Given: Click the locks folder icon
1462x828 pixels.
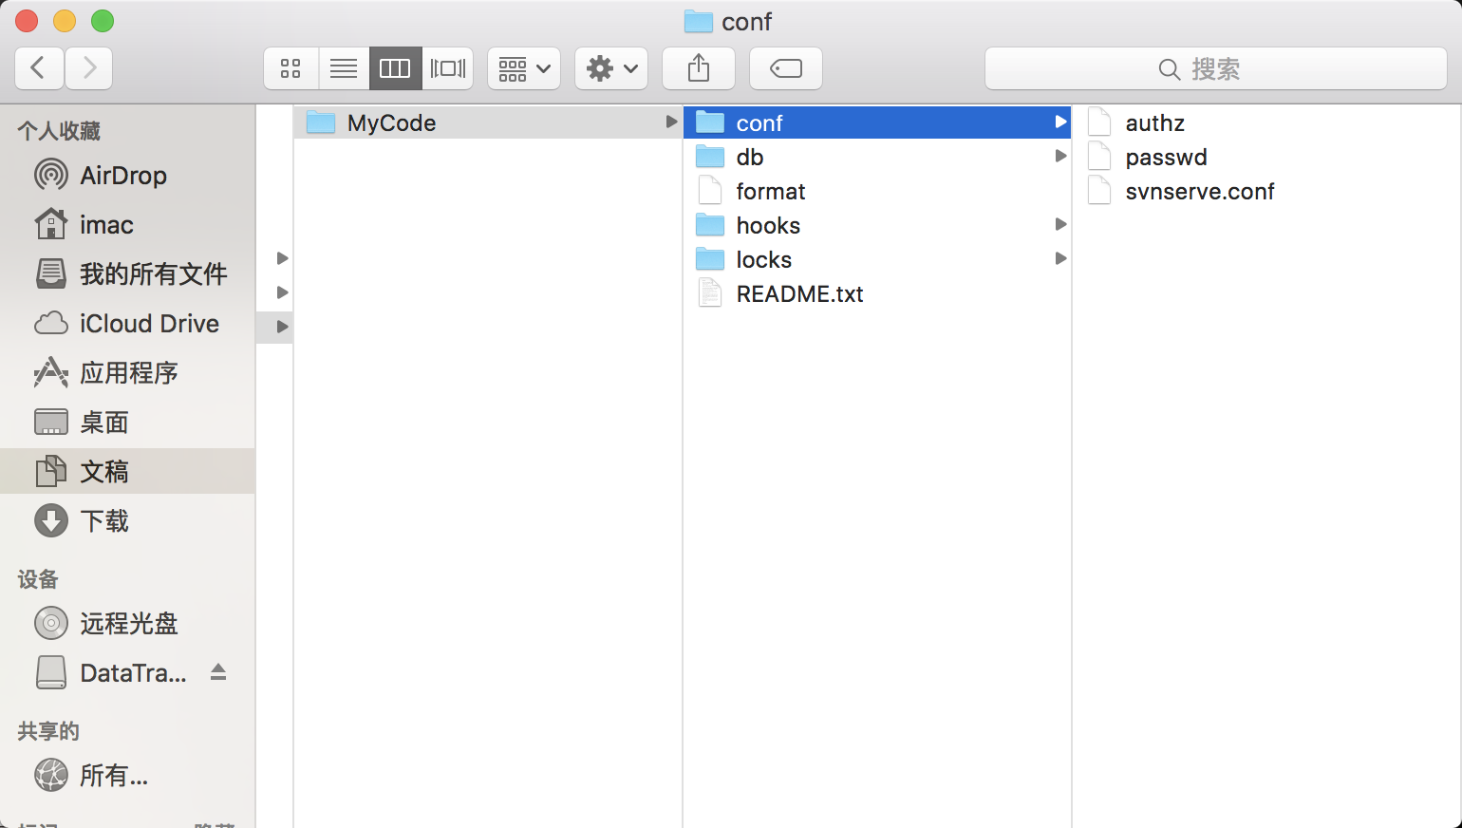Looking at the screenshot, I should (710, 259).
